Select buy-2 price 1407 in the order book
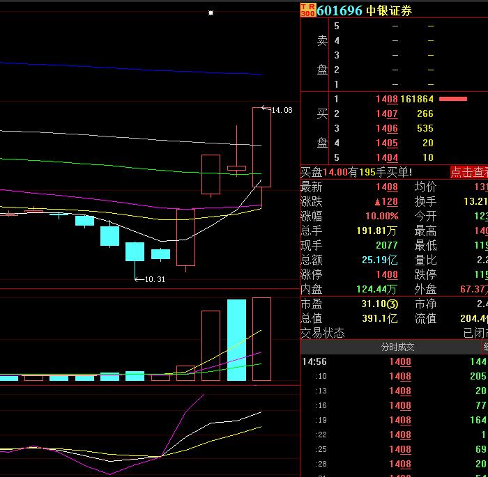 386,114
